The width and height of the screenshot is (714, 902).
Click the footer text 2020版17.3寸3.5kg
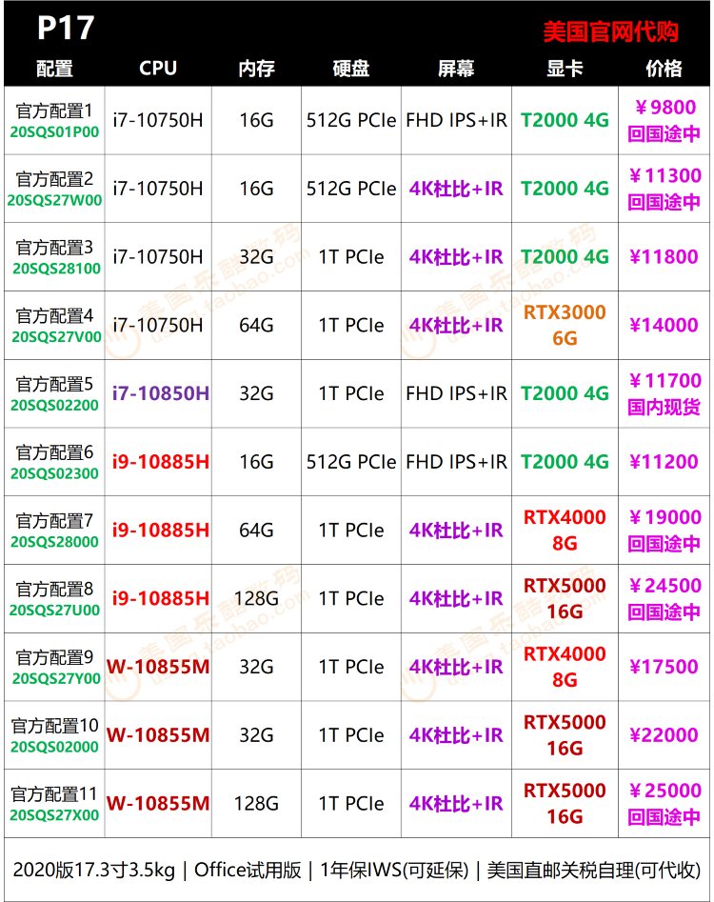tap(93, 870)
